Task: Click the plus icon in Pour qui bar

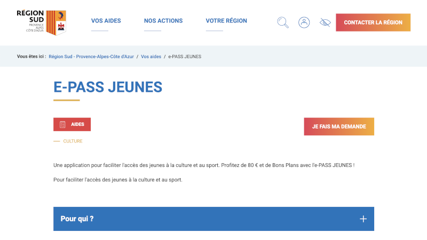Action: tap(363, 219)
